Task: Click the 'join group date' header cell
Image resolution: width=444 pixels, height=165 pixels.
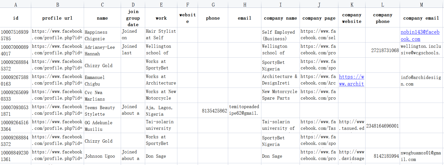Action: 133,18
